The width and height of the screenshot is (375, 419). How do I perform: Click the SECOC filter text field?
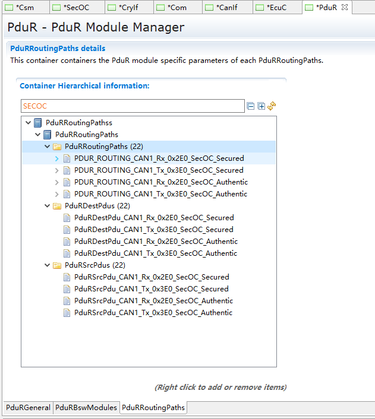[132, 106]
